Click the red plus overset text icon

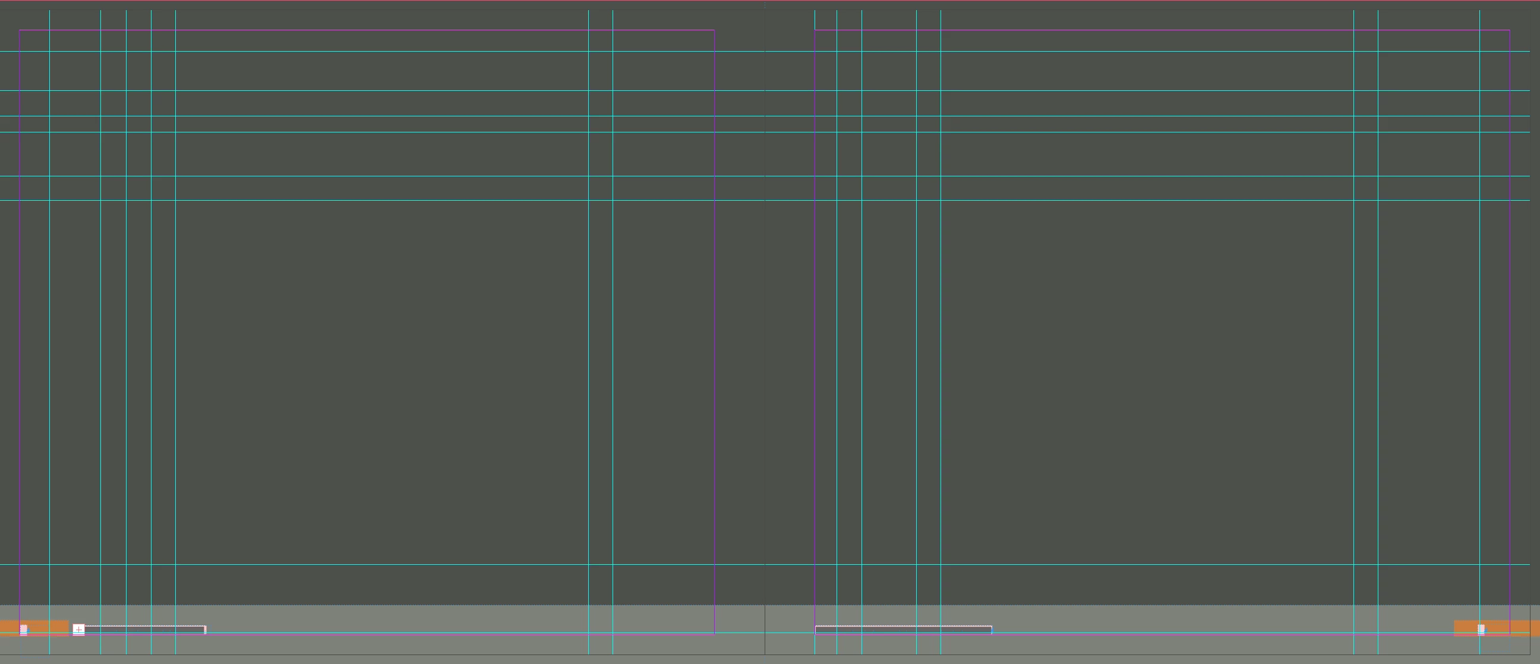pyautogui.click(x=79, y=630)
